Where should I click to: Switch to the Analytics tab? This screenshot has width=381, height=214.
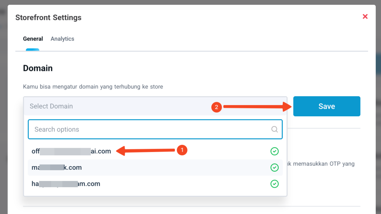click(62, 39)
